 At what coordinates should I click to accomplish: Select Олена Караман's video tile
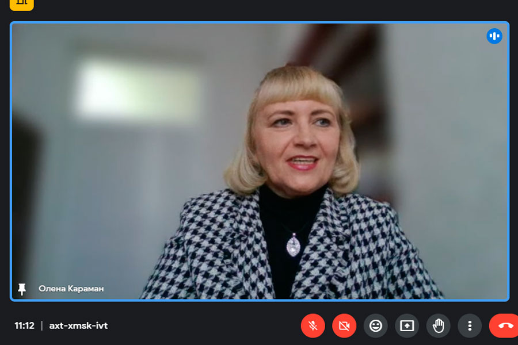(x=260, y=161)
